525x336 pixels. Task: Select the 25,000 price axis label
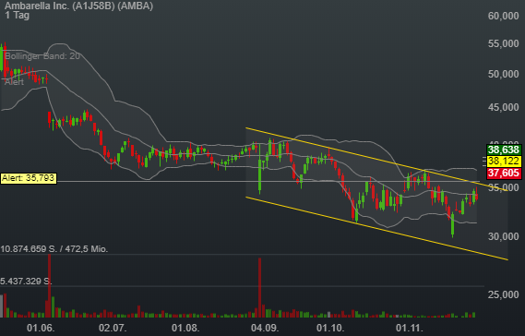pyautogui.click(x=504, y=294)
